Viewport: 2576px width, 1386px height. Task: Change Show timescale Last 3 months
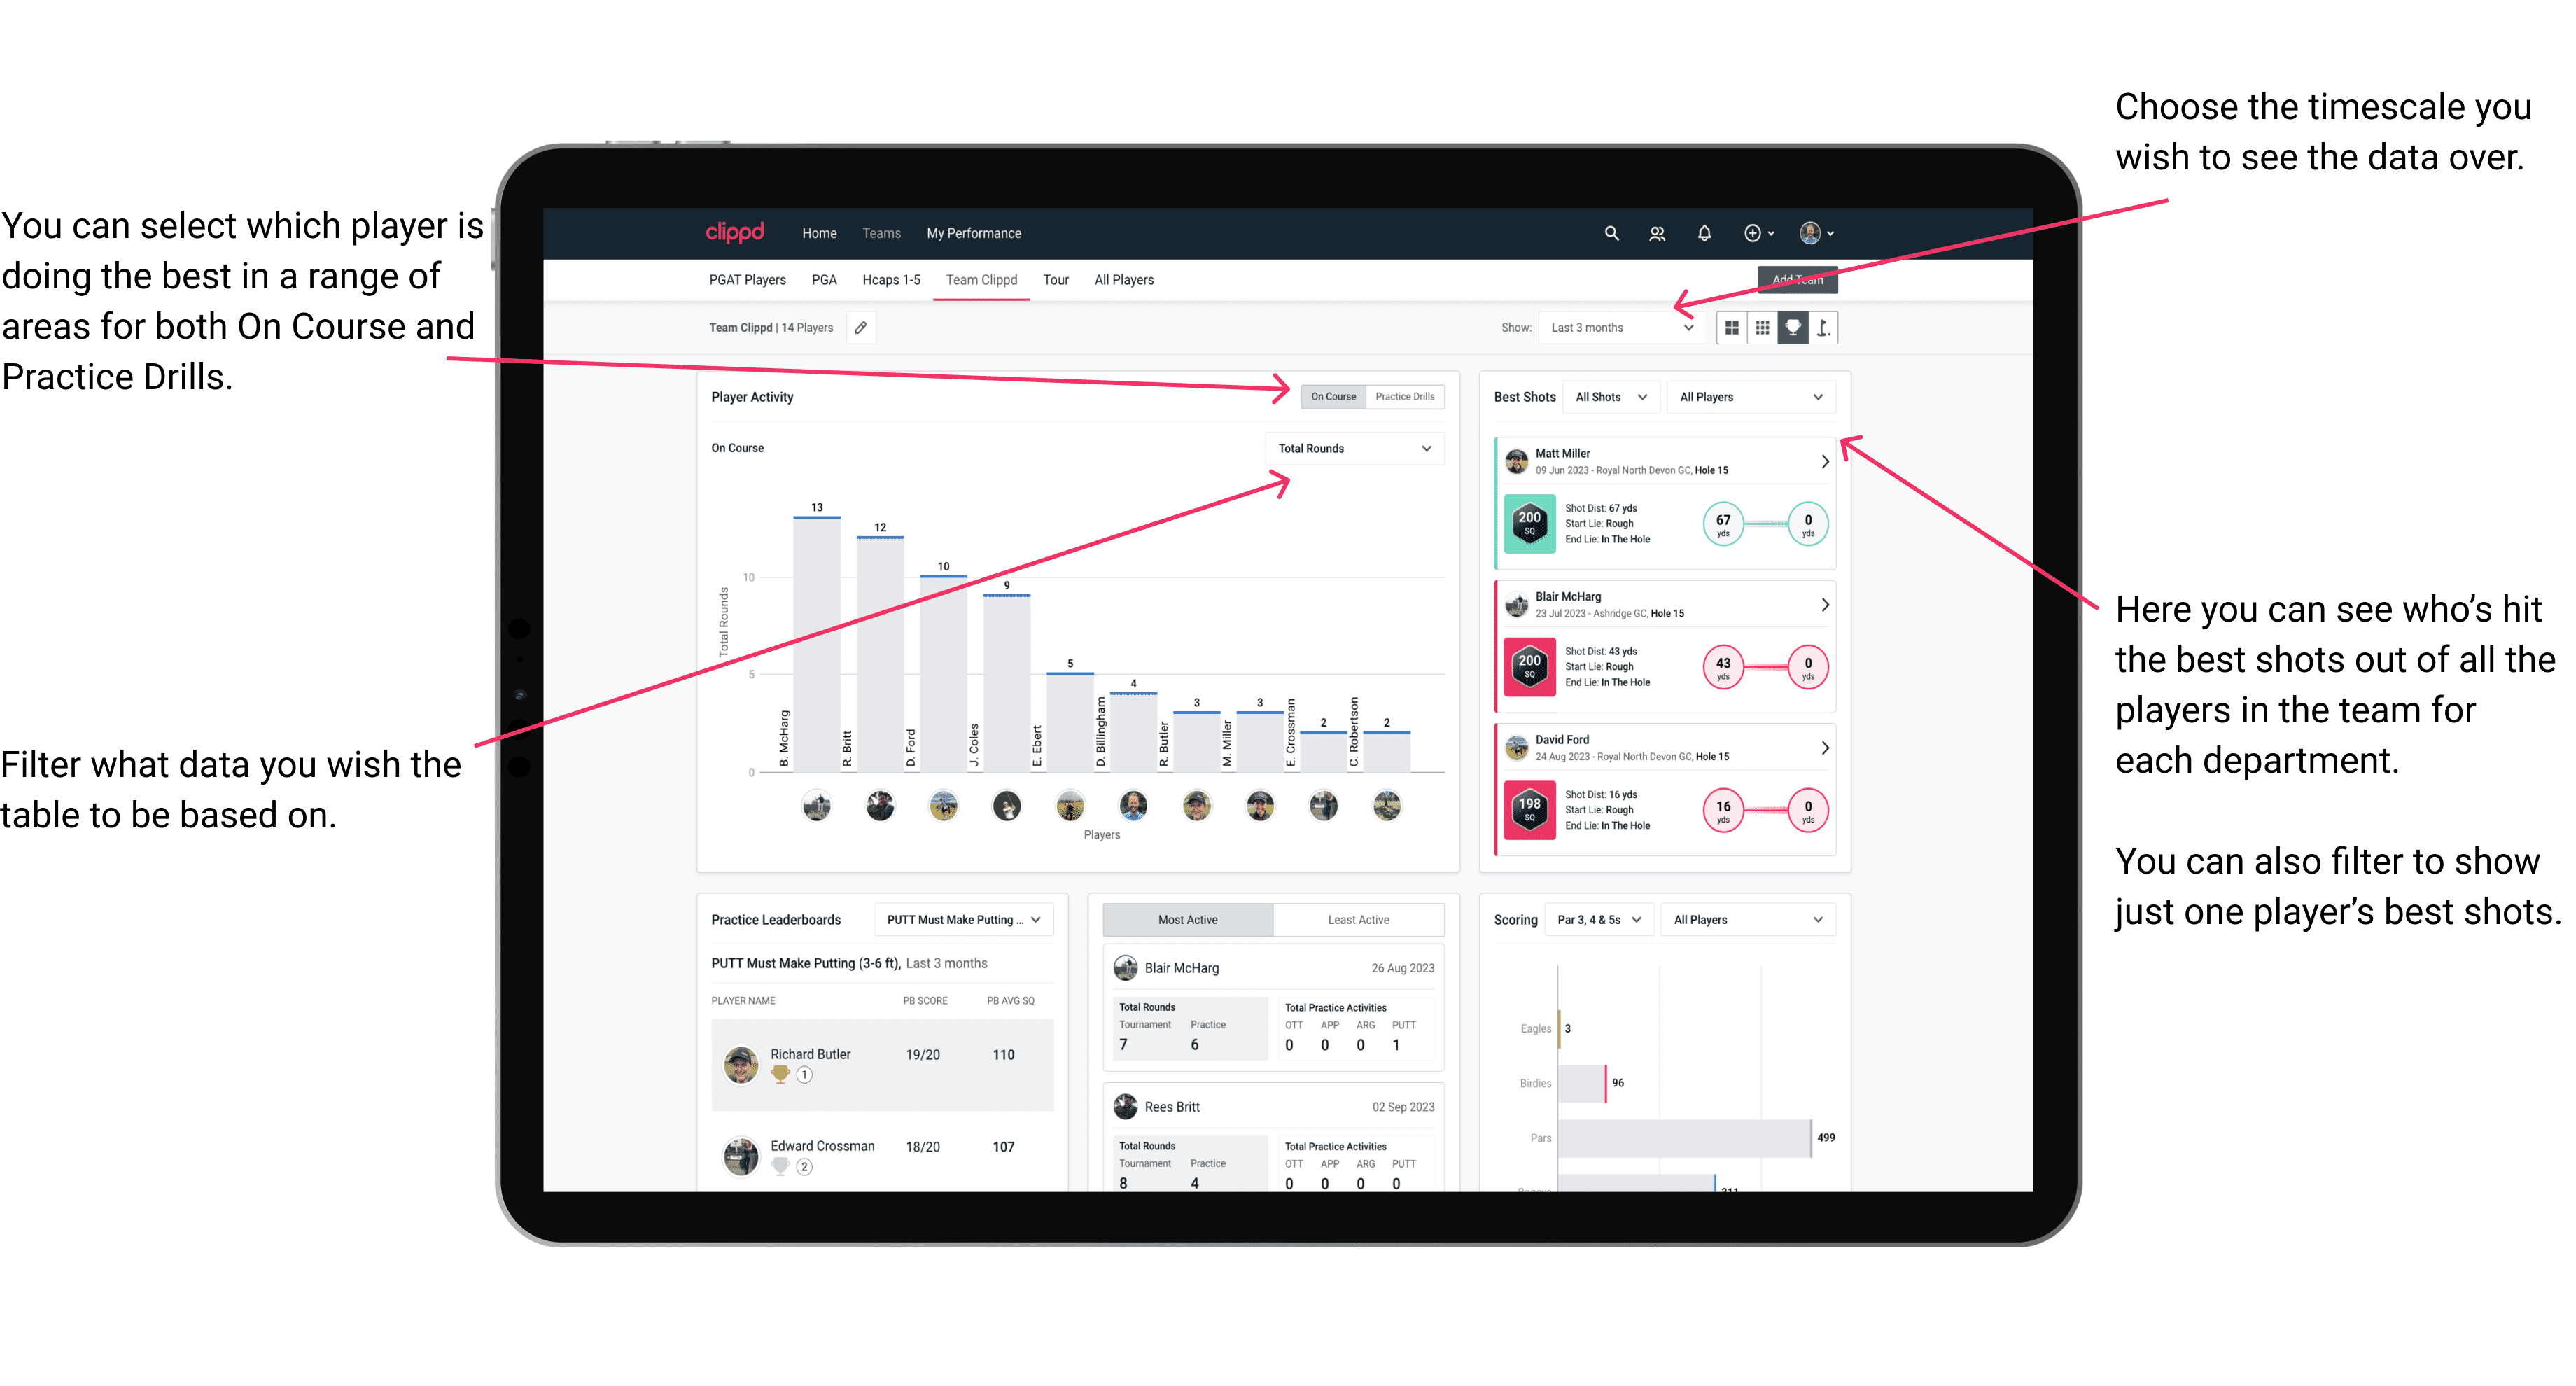[1629, 328]
